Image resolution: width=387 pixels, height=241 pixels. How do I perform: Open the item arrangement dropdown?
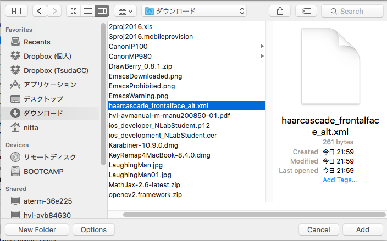(125, 11)
